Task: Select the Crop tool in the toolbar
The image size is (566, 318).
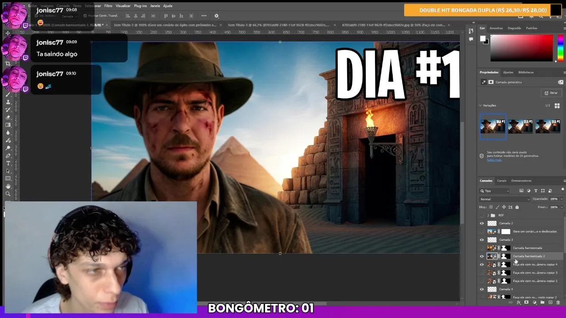Action: [x=8, y=64]
